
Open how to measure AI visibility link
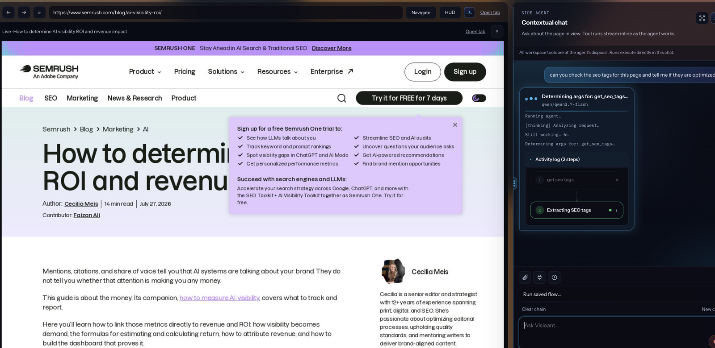tap(219, 298)
